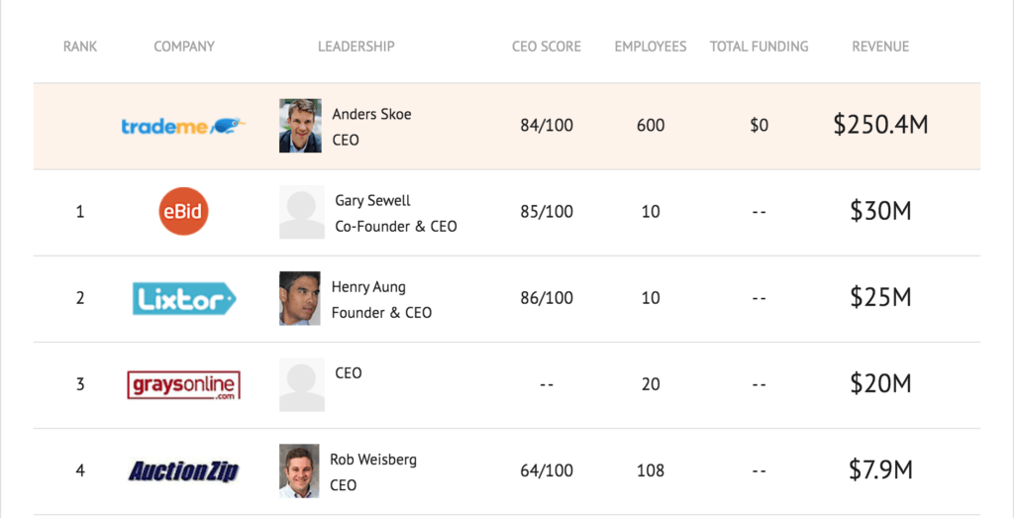Select the Lixtor logo
This screenshot has width=1014, height=518.
coord(184,298)
